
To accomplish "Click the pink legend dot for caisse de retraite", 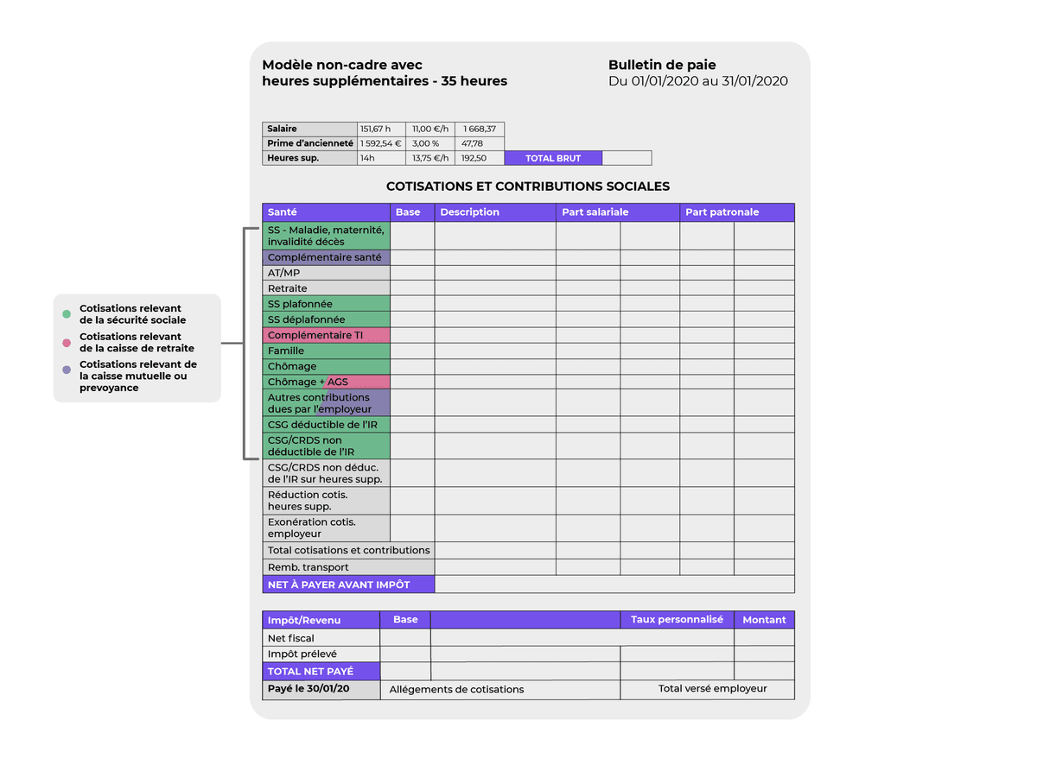I will point(67,343).
